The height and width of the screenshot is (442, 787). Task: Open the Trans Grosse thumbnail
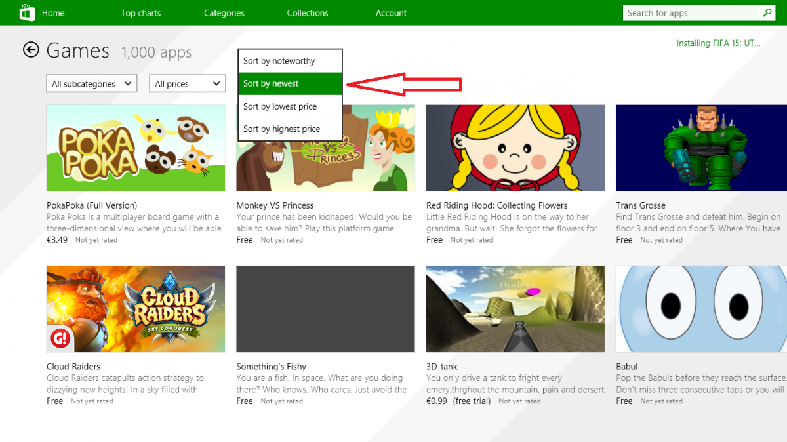coord(701,148)
